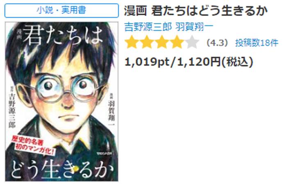Screen dimensions: 300x189
Task: Click the fourth gold rating star
Action: pos(177,42)
